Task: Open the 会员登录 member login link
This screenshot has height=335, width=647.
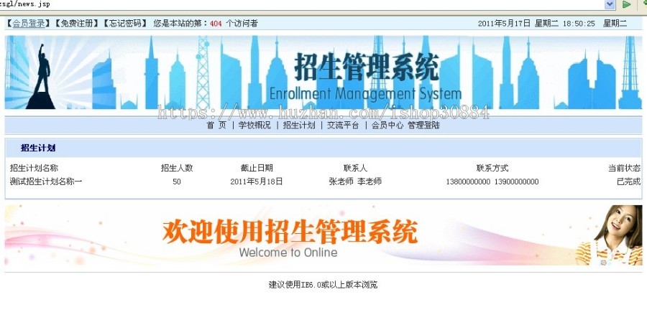Action: [29, 24]
